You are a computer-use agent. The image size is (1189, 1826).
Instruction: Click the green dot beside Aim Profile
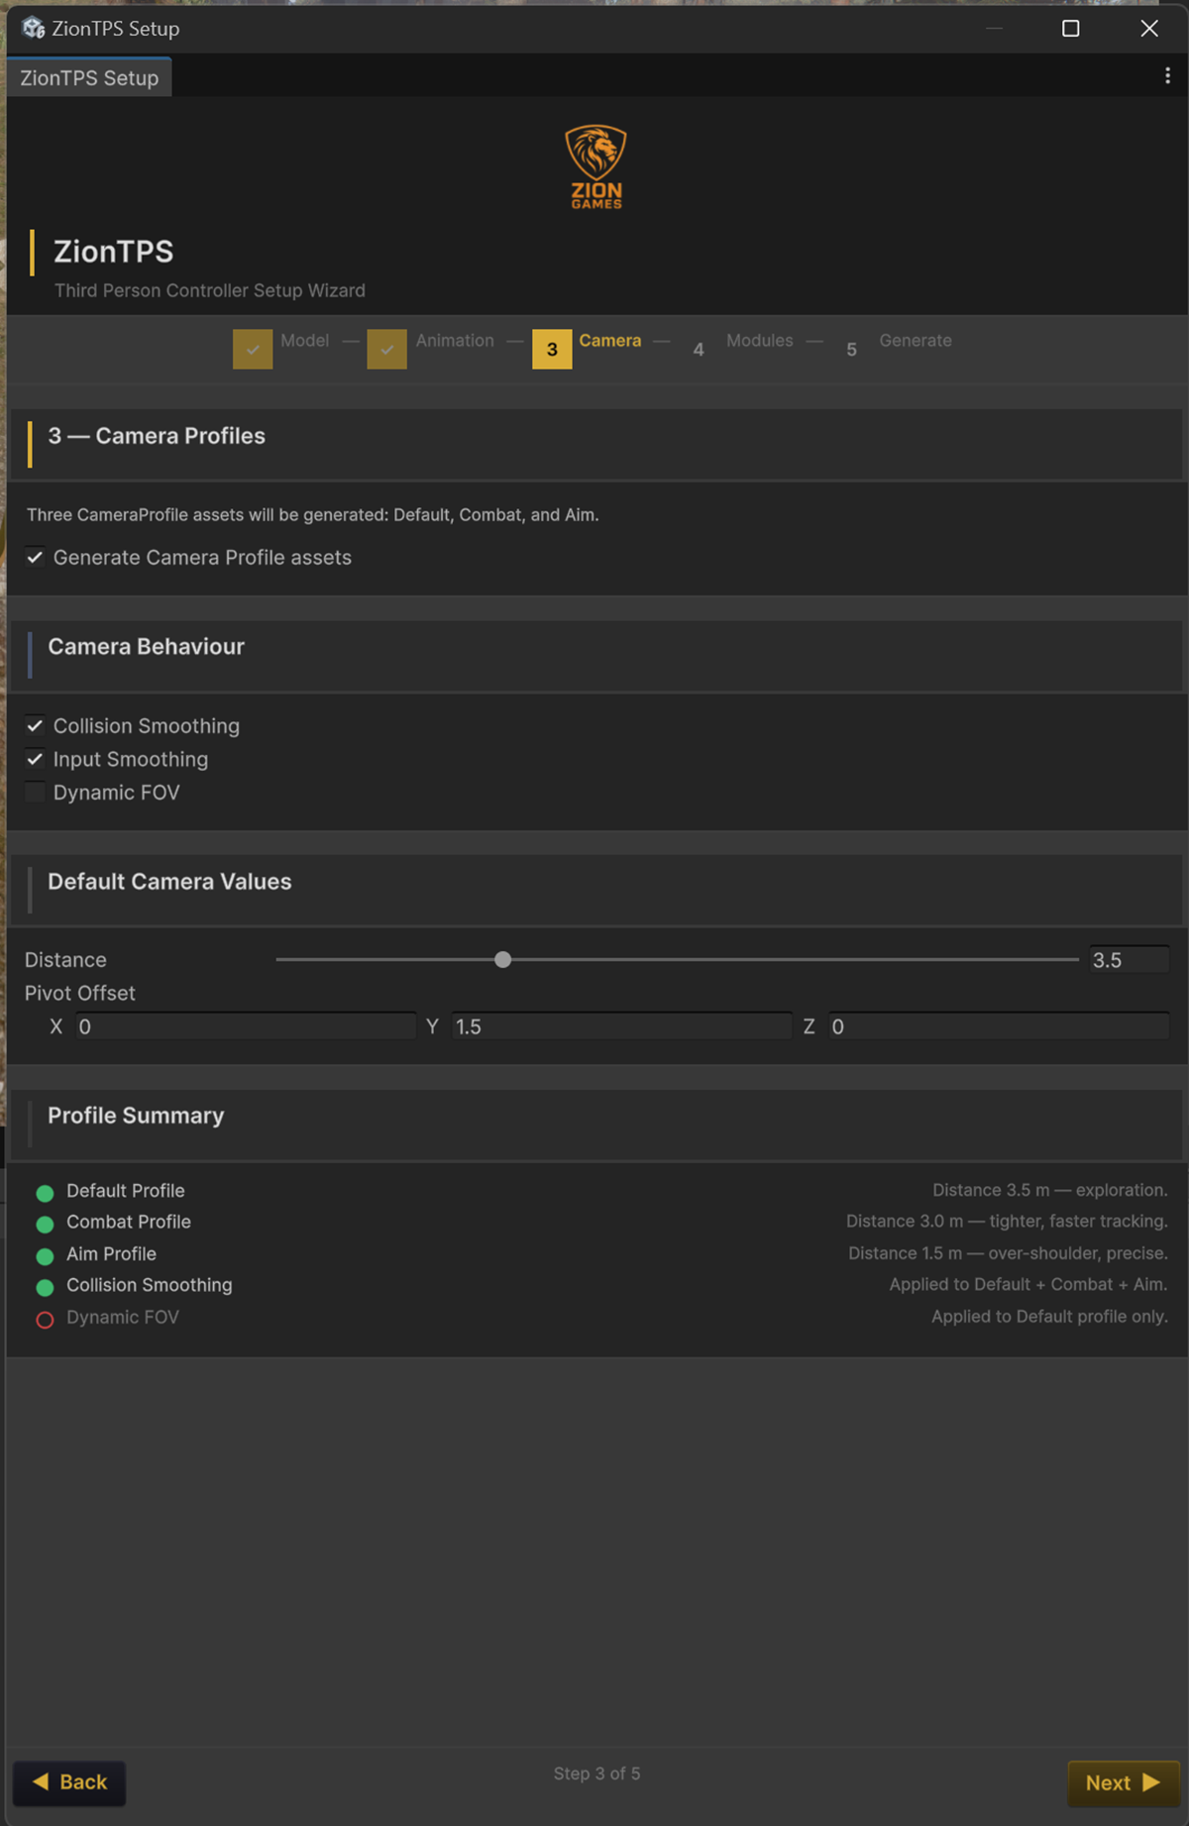45,1255
